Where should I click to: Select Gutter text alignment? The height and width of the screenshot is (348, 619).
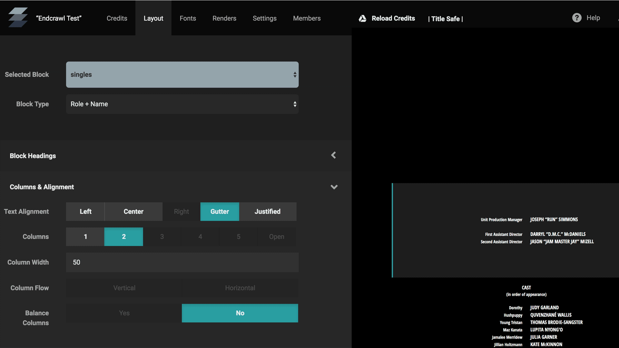click(x=220, y=211)
